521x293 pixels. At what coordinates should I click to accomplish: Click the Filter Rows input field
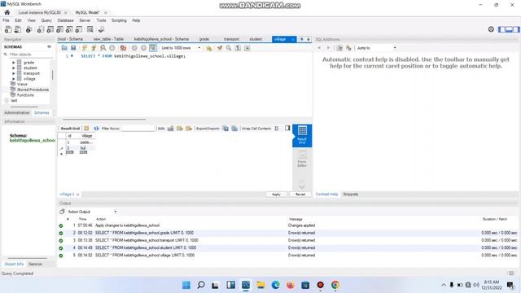[x=138, y=129]
